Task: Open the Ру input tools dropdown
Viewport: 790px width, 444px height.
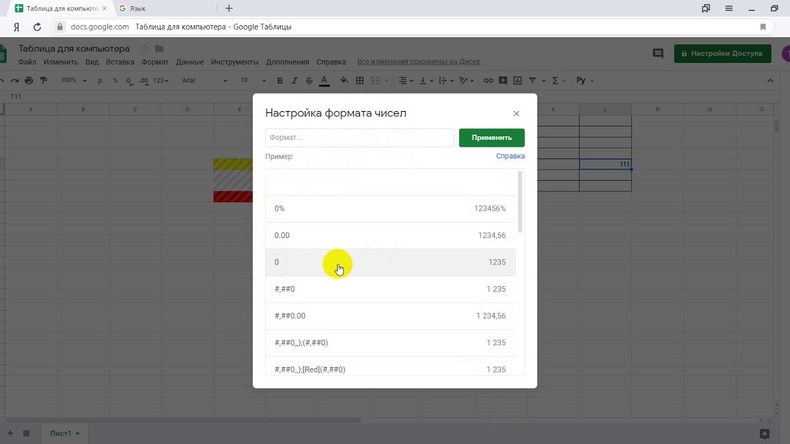Action: [584, 80]
